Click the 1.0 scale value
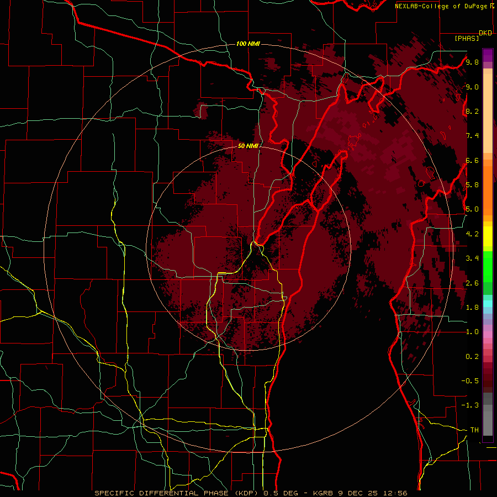Screen dimensions: 497x497 (472, 332)
